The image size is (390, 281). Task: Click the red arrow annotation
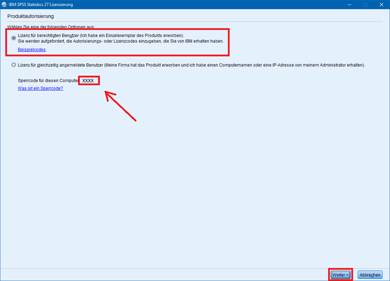(121, 106)
